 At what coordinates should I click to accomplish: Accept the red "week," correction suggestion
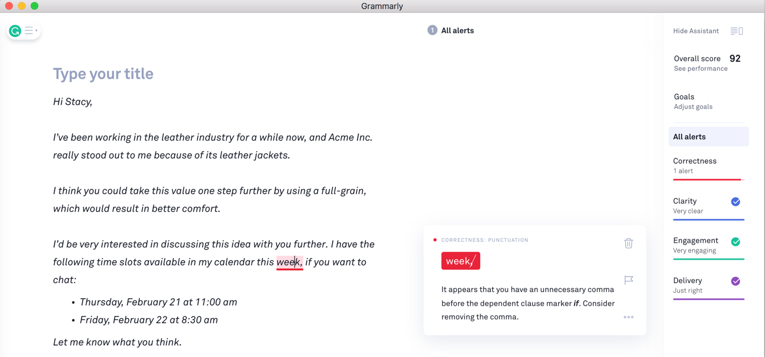click(461, 261)
